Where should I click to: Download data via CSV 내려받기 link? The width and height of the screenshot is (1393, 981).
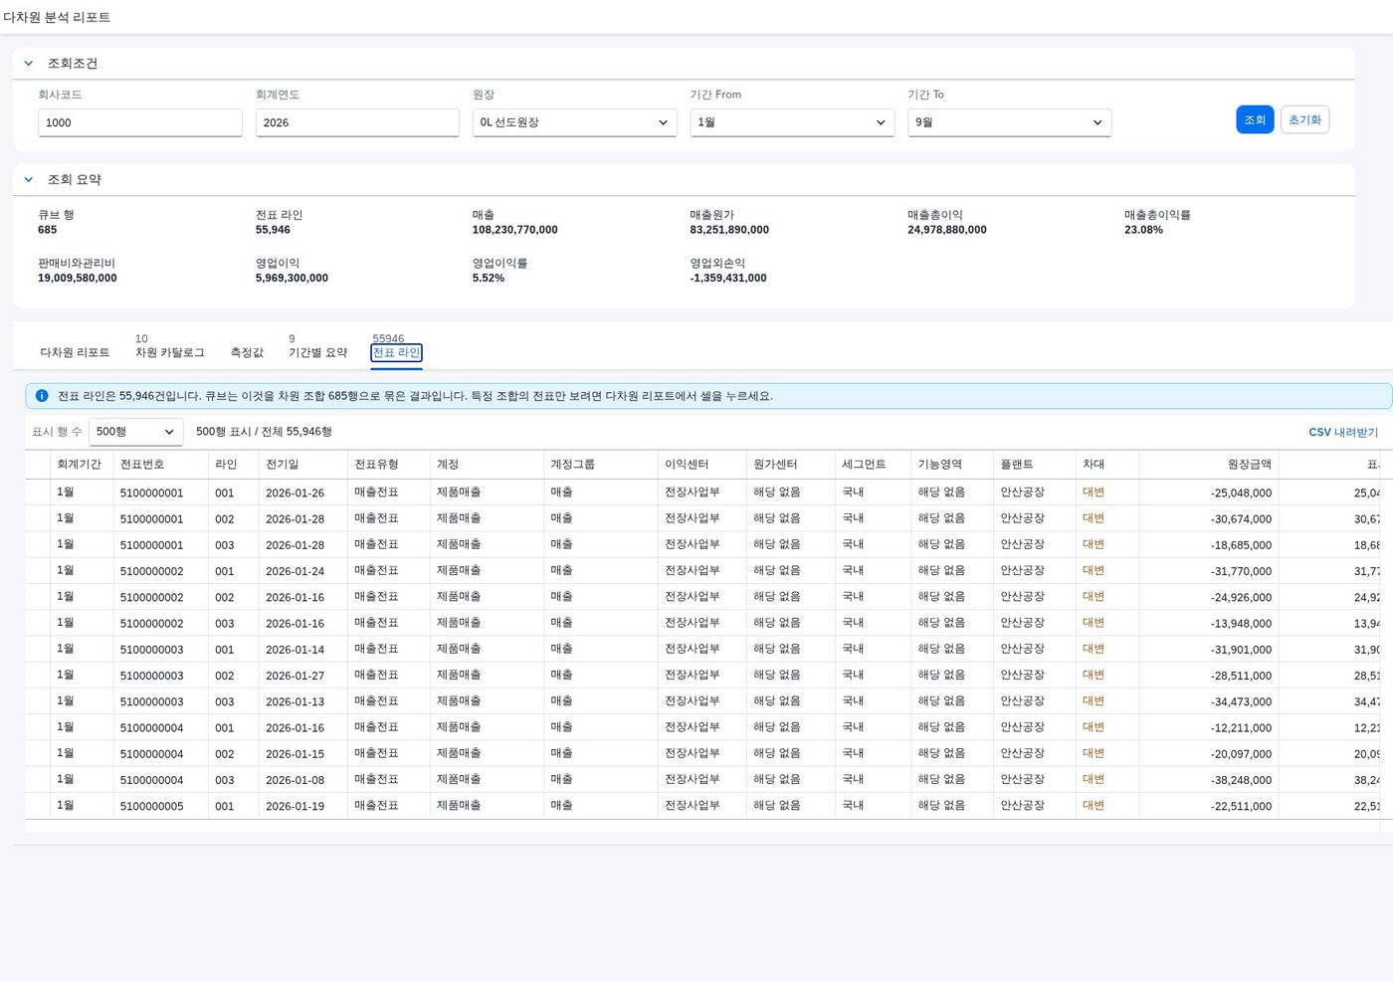pyautogui.click(x=1343, y=432)
